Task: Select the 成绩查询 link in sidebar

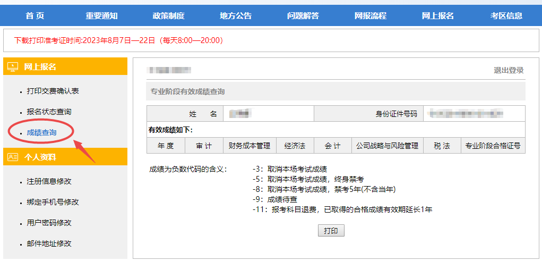Action: pos(41,132)
